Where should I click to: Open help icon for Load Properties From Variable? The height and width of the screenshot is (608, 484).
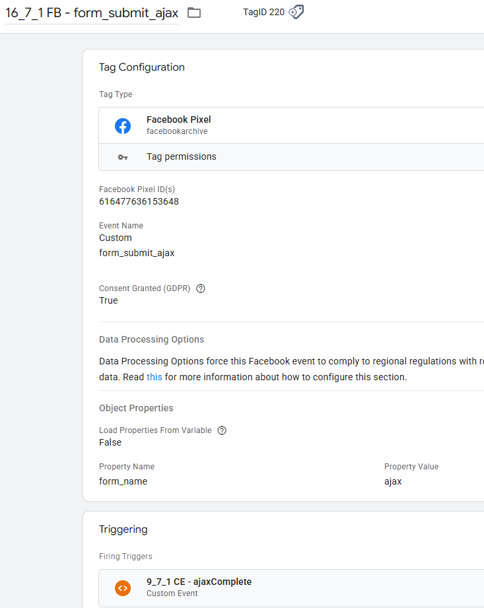pyautogui.click(x=222, y=430)
